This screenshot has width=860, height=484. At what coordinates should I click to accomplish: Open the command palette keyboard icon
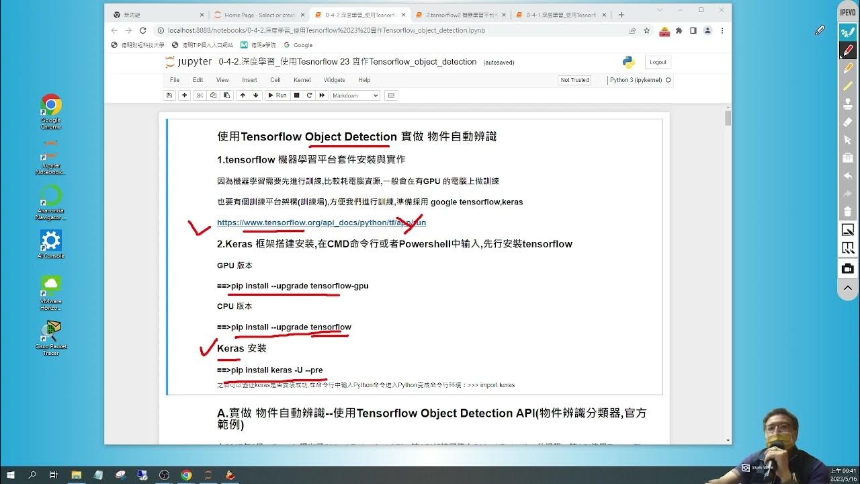tap(392, 95)
